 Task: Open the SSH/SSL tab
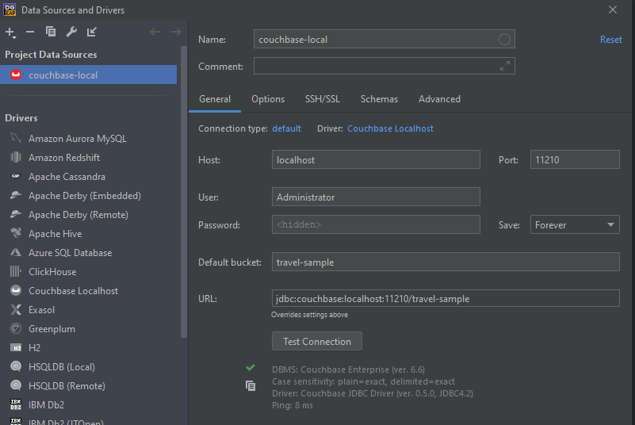point(323,99)
